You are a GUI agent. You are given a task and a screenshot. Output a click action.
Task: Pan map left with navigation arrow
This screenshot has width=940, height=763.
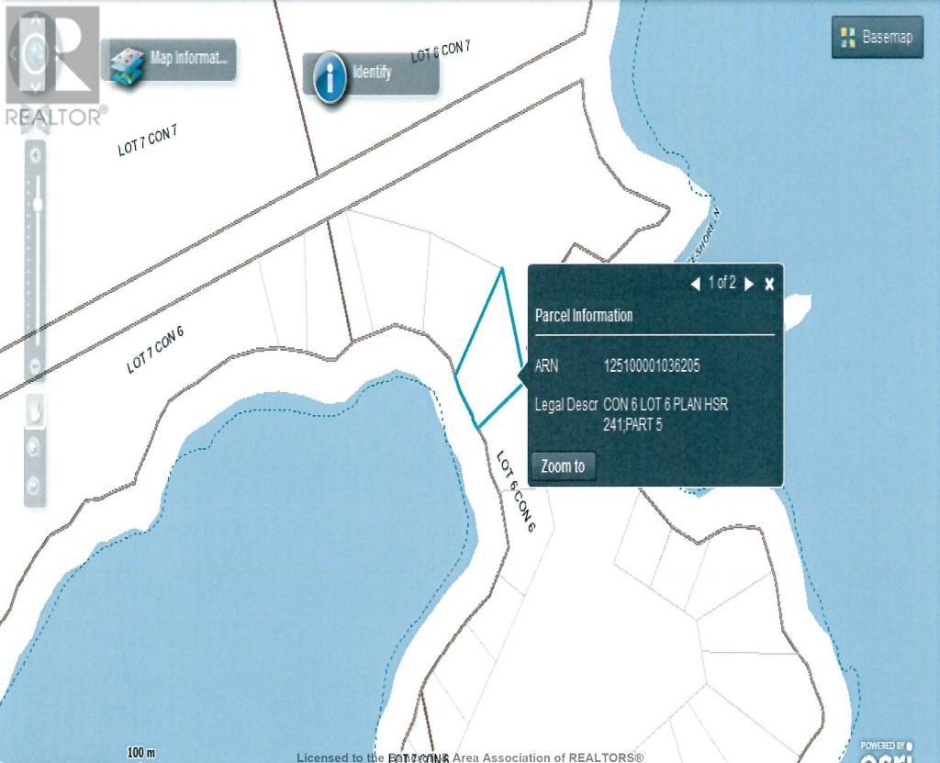click(12, 53)
